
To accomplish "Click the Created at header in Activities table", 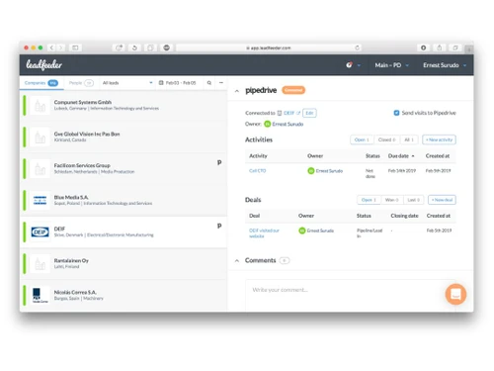I will (x=438, y=156).
